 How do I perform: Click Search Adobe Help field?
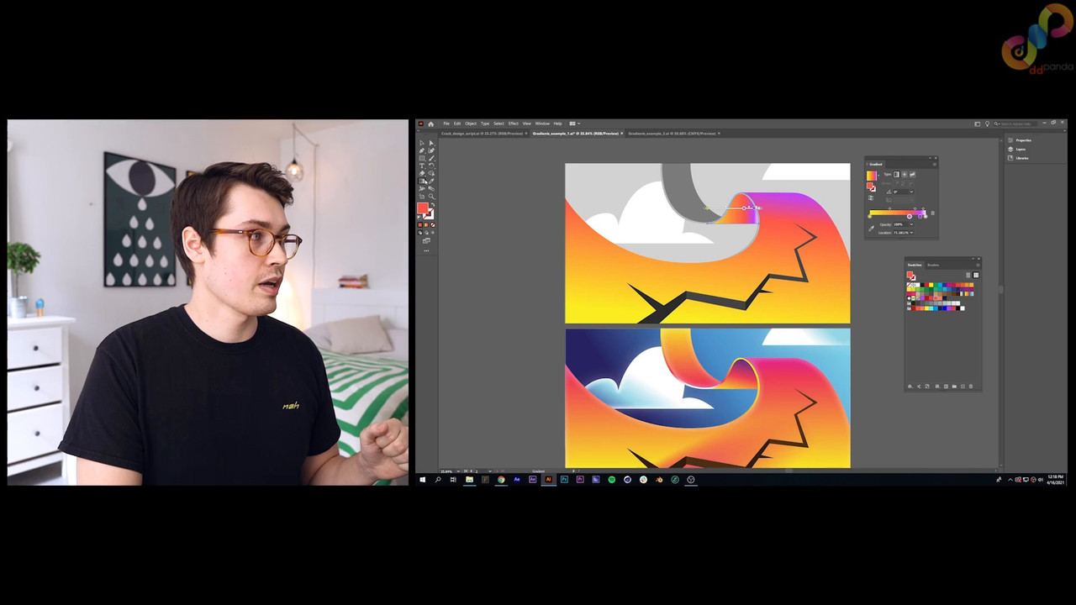point(1015,124)
